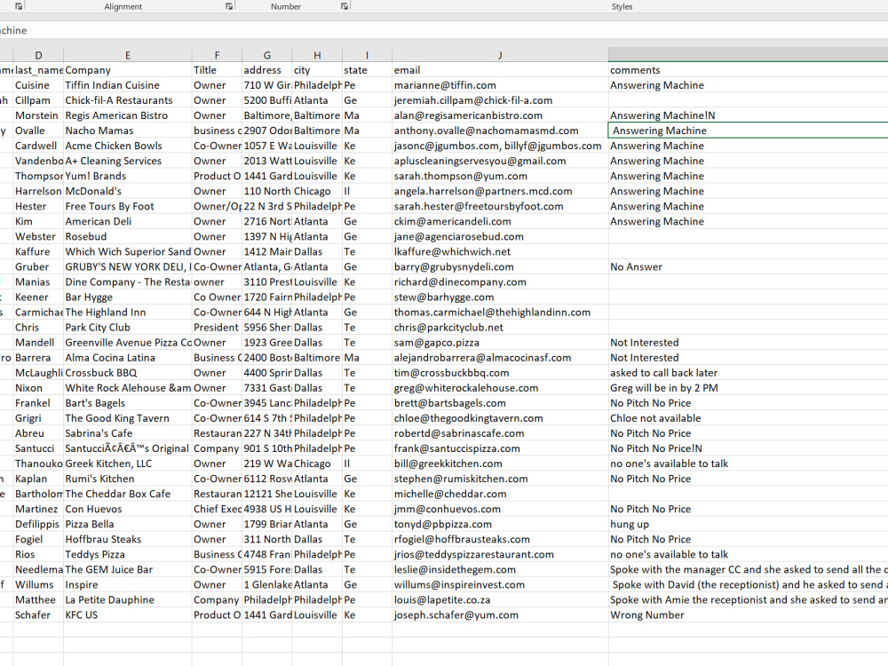Select cell 'Hoffbrau Steaks'
This screenshot has height=666, width=888.
128,540
